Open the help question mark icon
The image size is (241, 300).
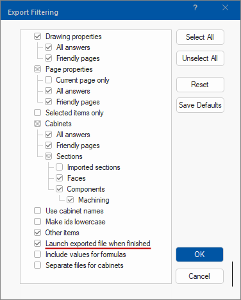pyautogui.click(x=195, y=8)
